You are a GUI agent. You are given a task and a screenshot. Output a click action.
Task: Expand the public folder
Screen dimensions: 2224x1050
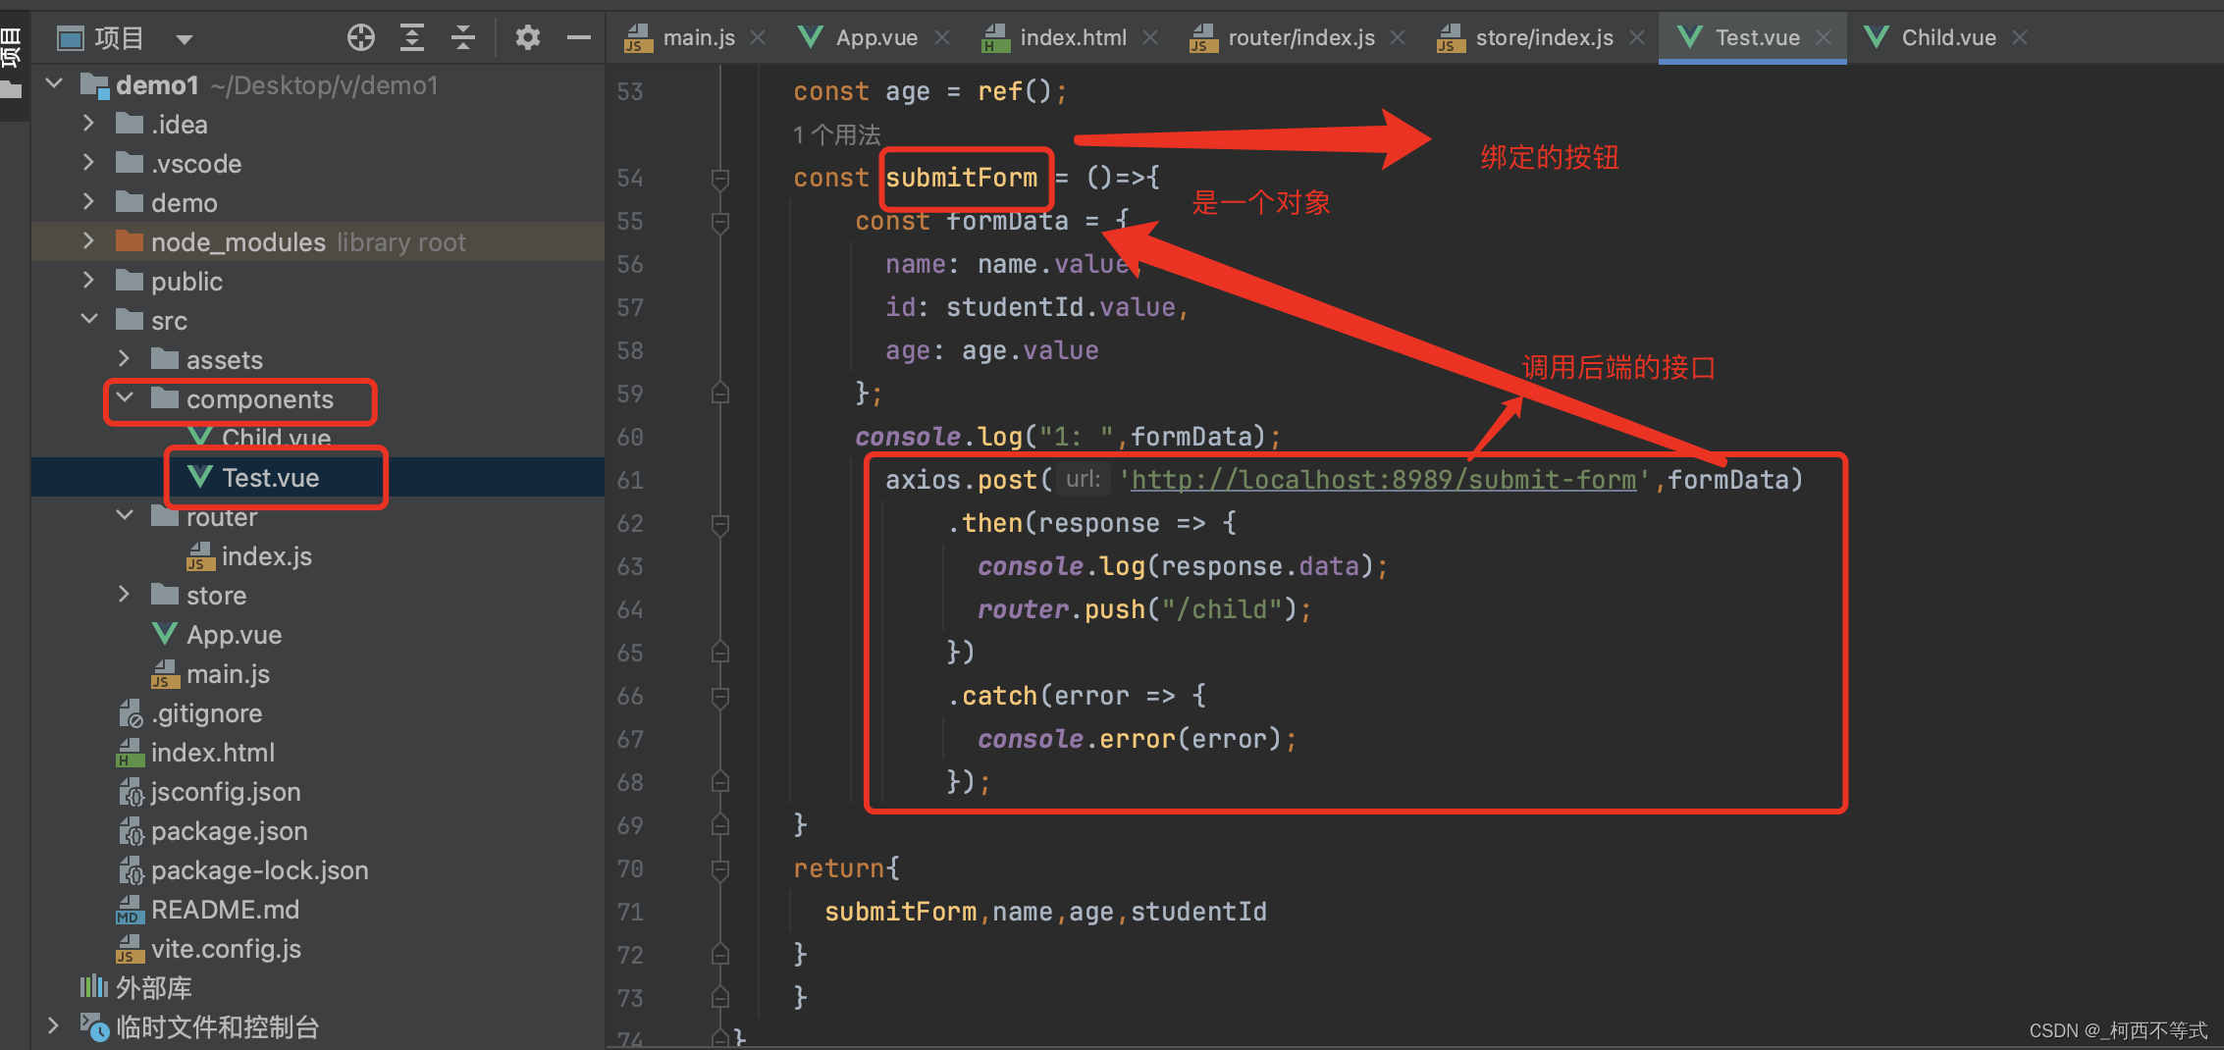point(89,281)
